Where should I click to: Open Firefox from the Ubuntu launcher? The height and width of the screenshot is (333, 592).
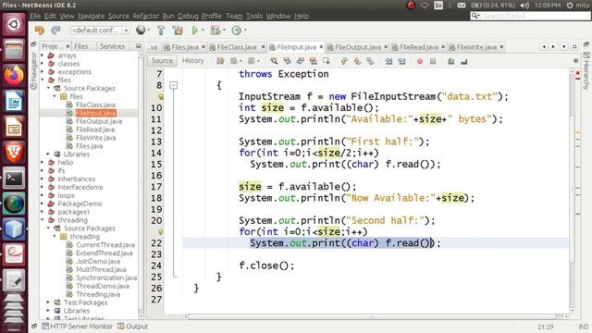tap(14, 75)
